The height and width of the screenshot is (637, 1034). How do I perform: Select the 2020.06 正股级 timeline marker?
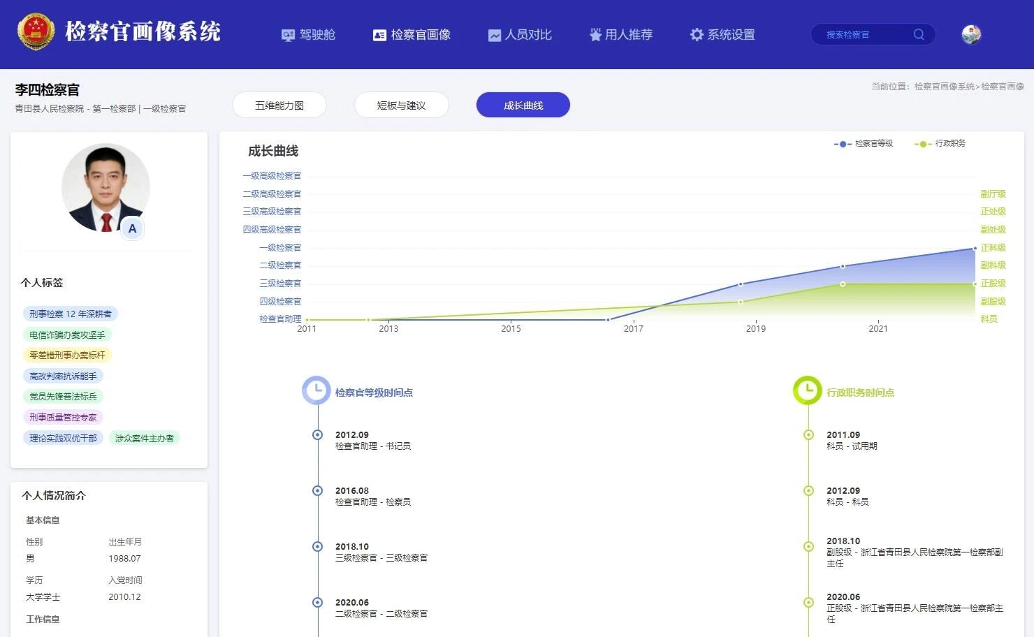(808, 602)
